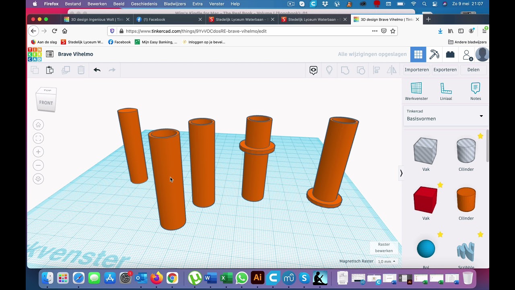Switch to 3D design grid view
Image resolution: width=515 pixels, height=290 pixels.
pos(418,54)
